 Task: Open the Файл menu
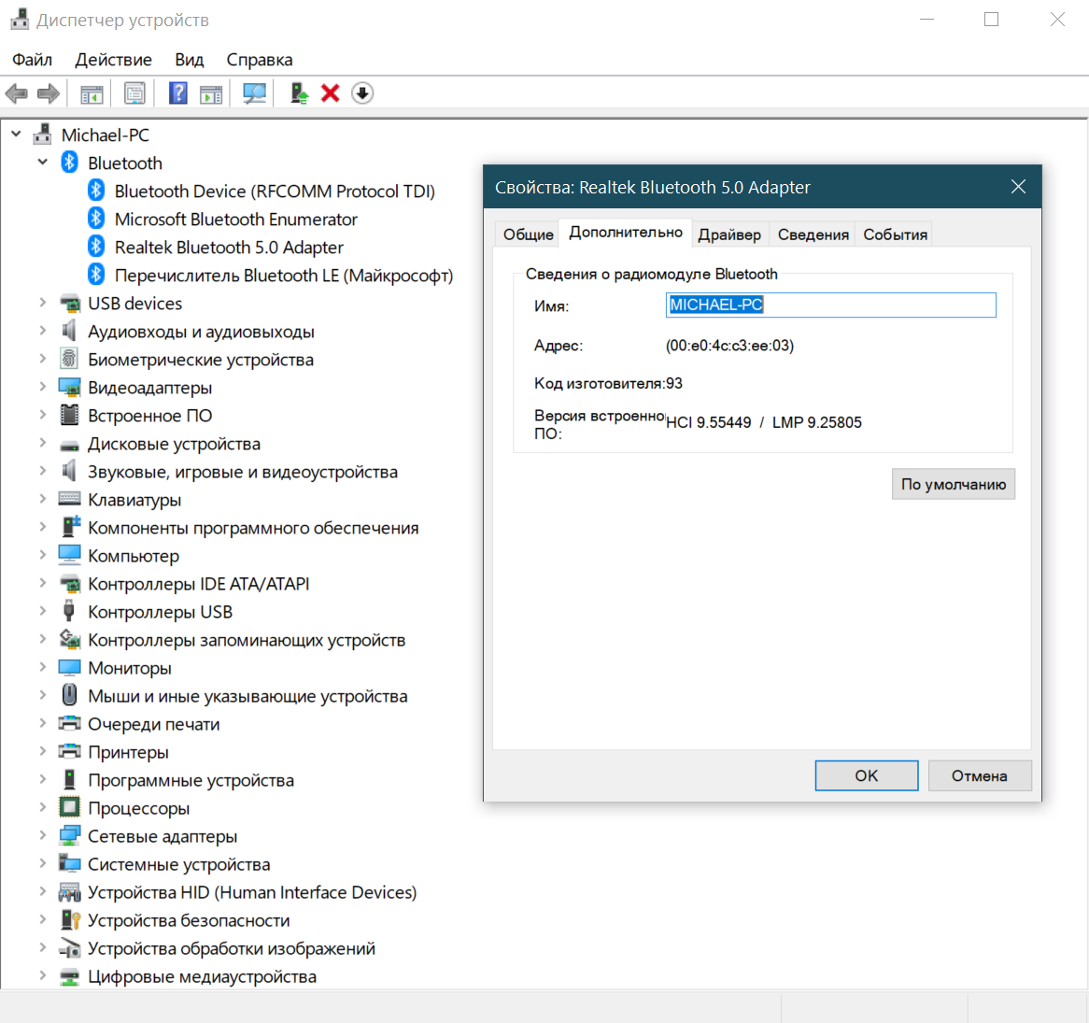(x=32, y=60)
